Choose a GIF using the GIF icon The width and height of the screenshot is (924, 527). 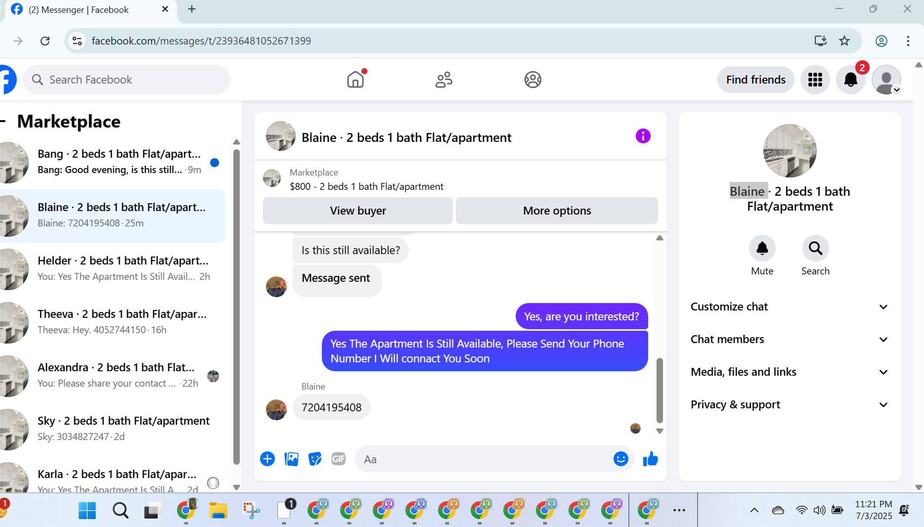(339, 459)
